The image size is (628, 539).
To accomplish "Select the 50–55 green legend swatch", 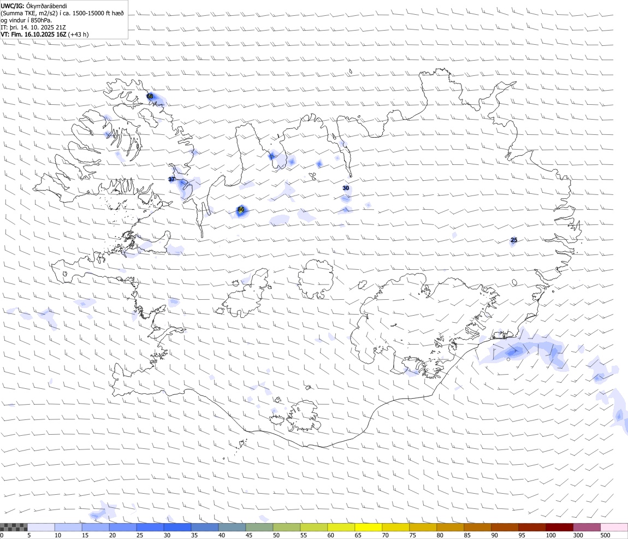I will pyautogui.click(x=287, y=527).
